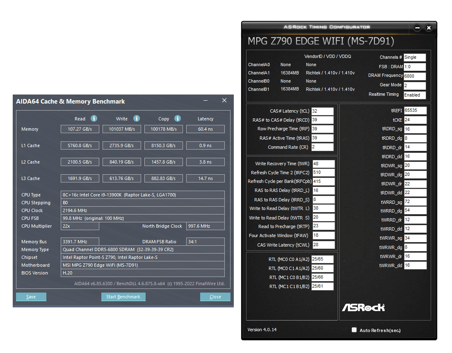Click the RAS# to CAS# Delay (tRCD) field

(322, 120)
